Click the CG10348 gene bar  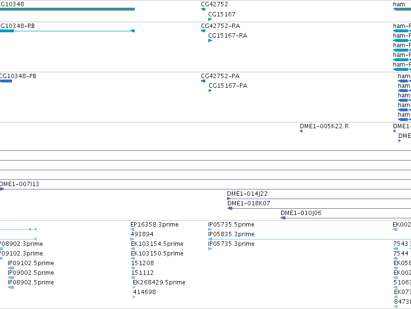click(x=67, y=9)
